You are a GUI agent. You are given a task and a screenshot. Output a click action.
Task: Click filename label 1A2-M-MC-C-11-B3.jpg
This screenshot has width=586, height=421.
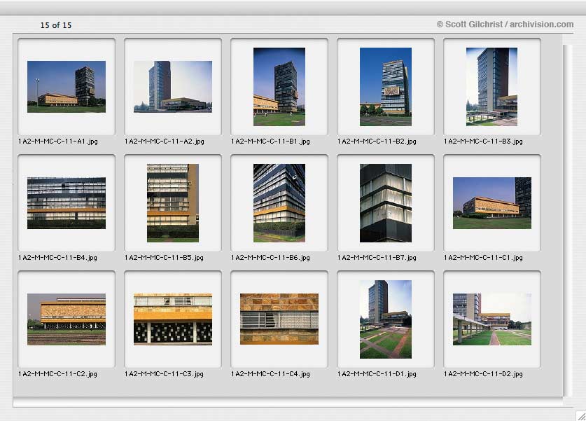pyautogui.click(x=483, y=142)
